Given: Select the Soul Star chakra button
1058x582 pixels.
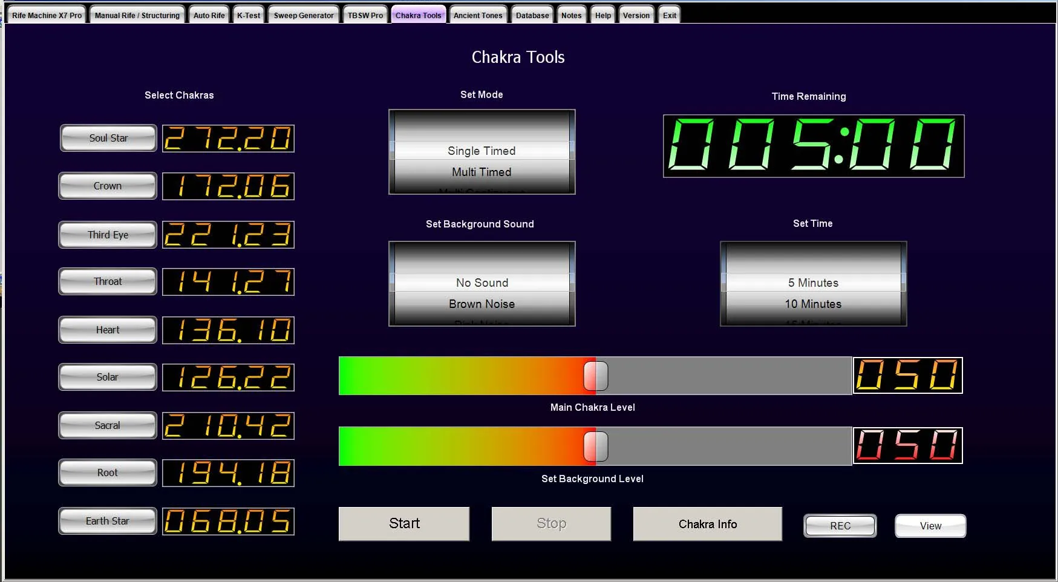Looking at the screenshot, I should (108, 138).
